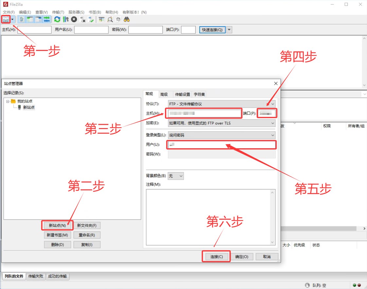The width and height of the screenshot is (367, 289).
Task: Toggle directory comparison magnifier icon
Action: 110,20
